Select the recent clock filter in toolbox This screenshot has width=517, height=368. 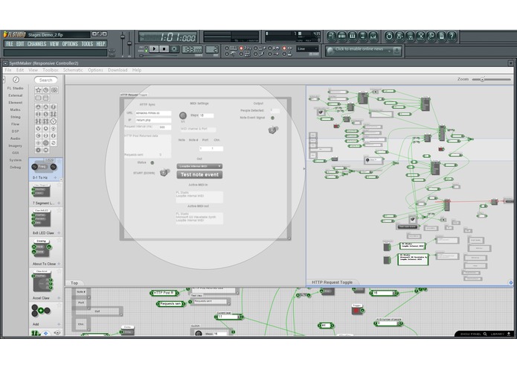[46, 90]
